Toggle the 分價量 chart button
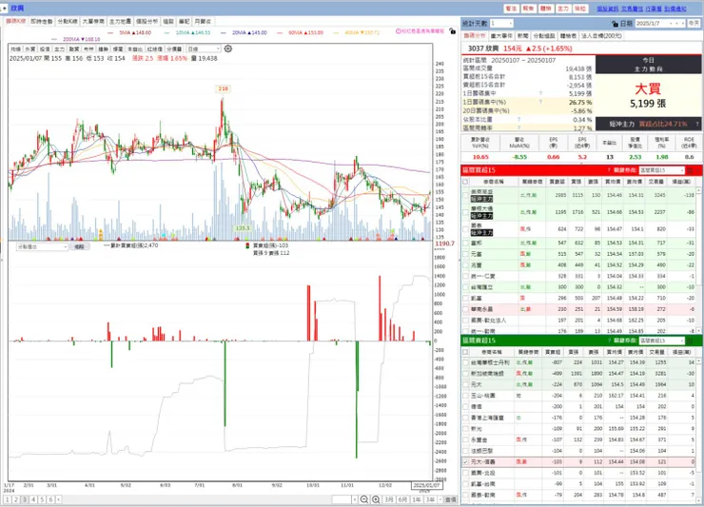This screenshot has width=704, height=507. pos(174,49)
